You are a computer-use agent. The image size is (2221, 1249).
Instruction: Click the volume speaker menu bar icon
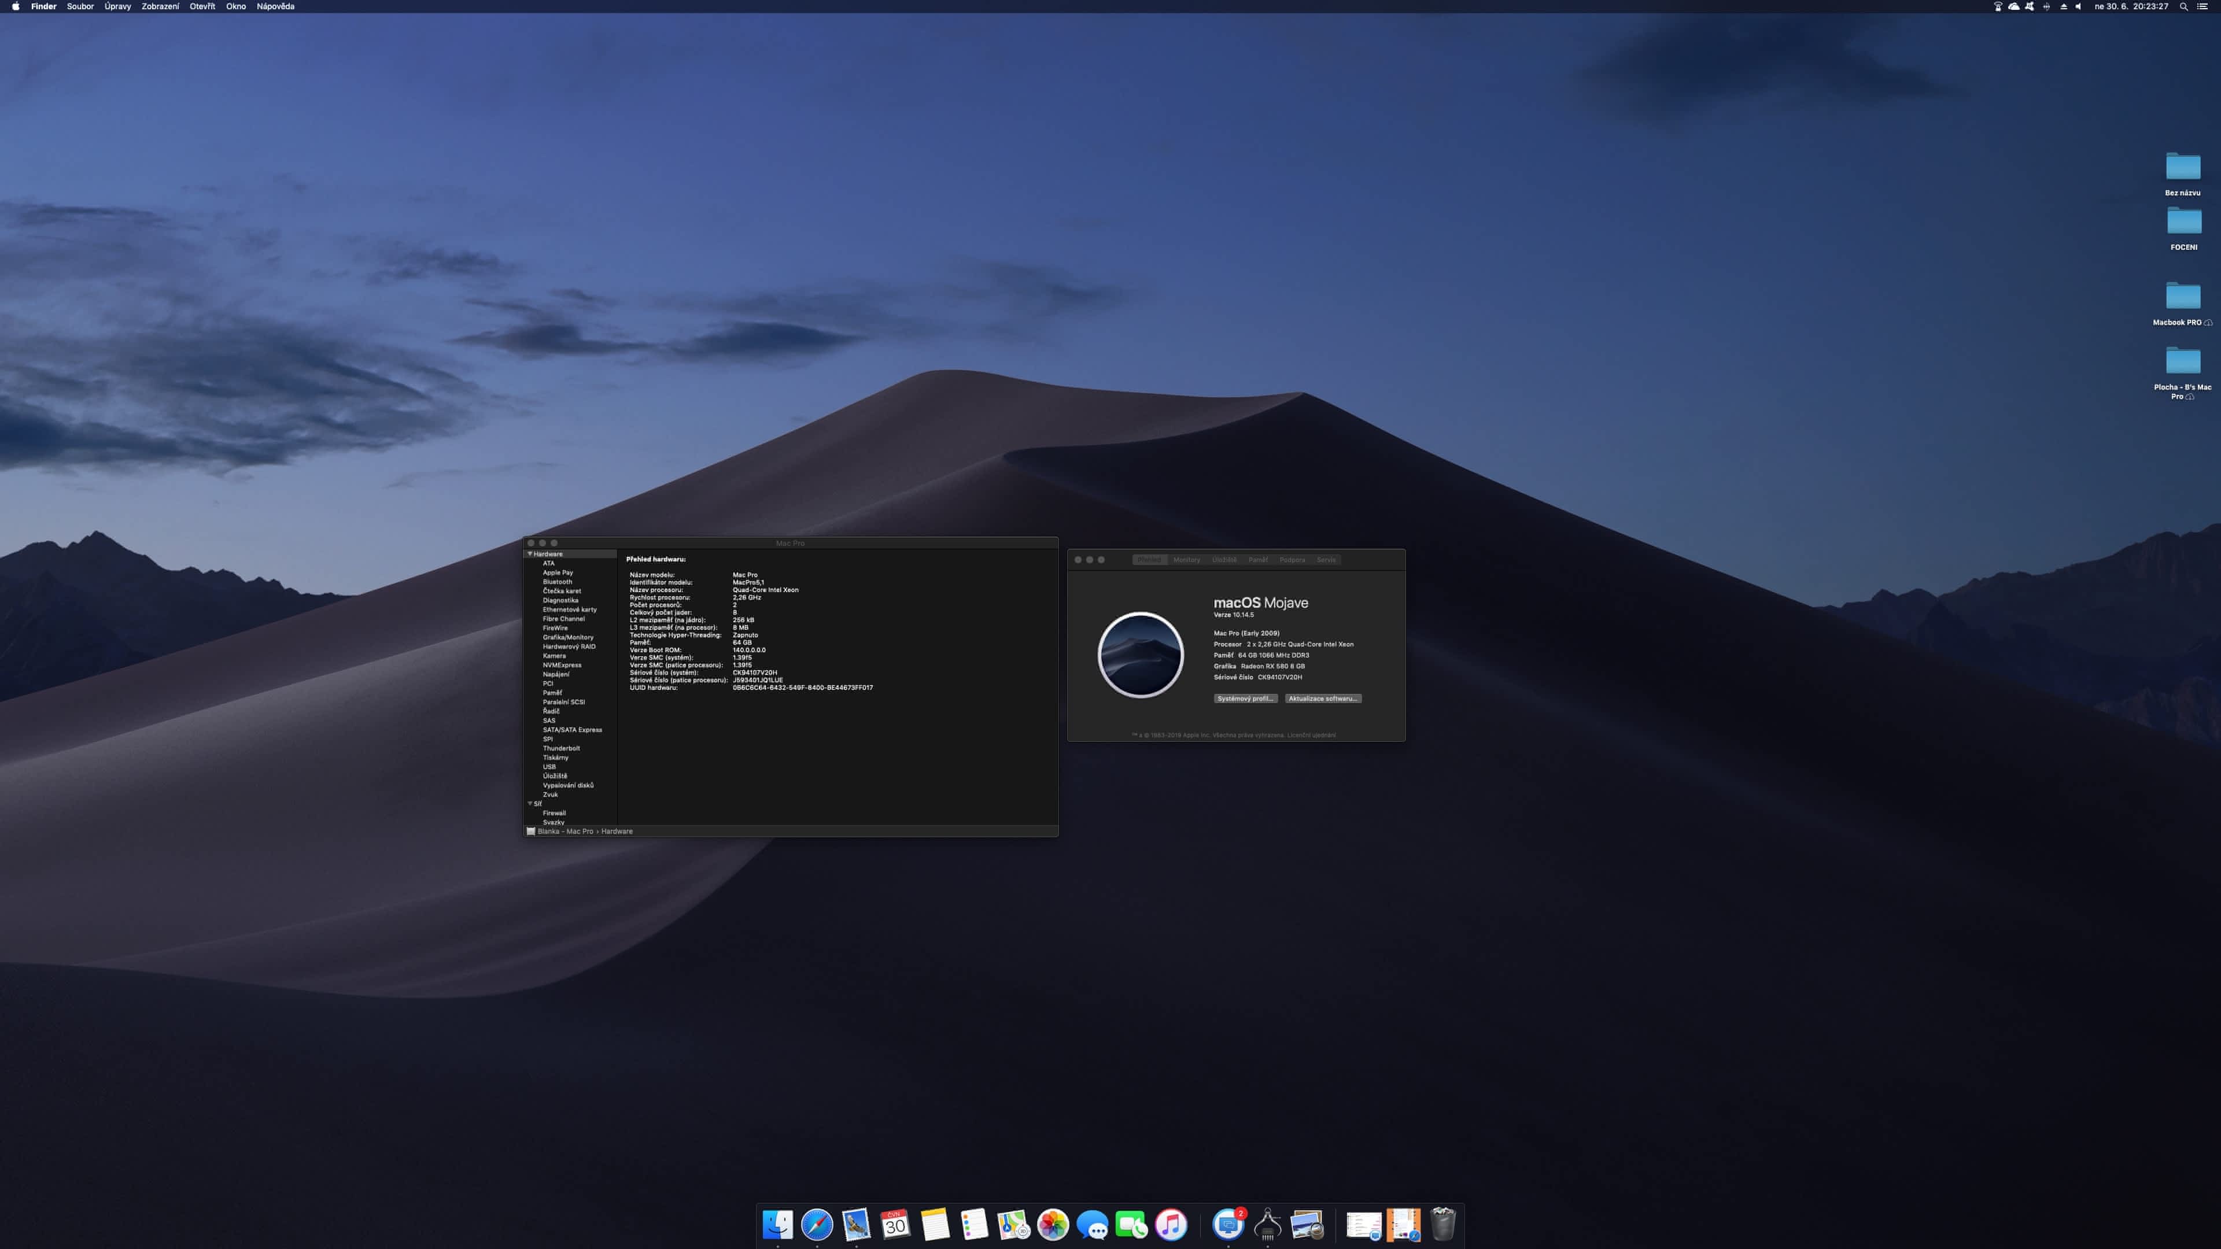2078,6
